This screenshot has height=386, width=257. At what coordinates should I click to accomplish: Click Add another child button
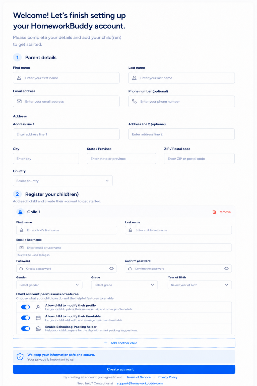pyautogui.click(x=124, y=343)
